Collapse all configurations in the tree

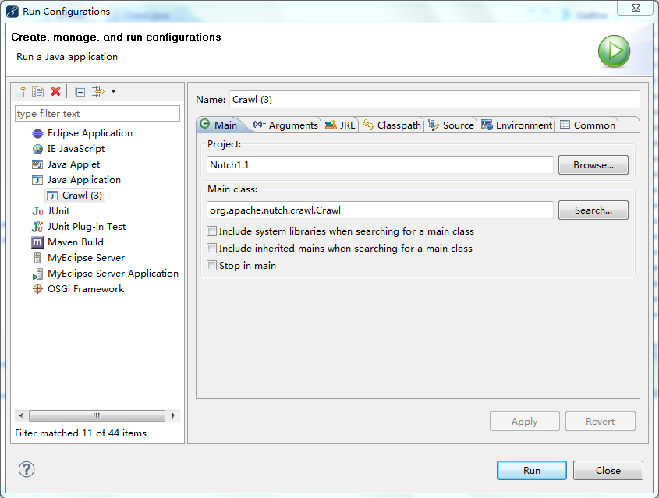[x=80, y=92]
